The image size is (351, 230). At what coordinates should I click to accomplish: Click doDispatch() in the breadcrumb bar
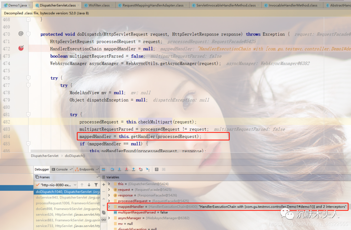(75, 156)
